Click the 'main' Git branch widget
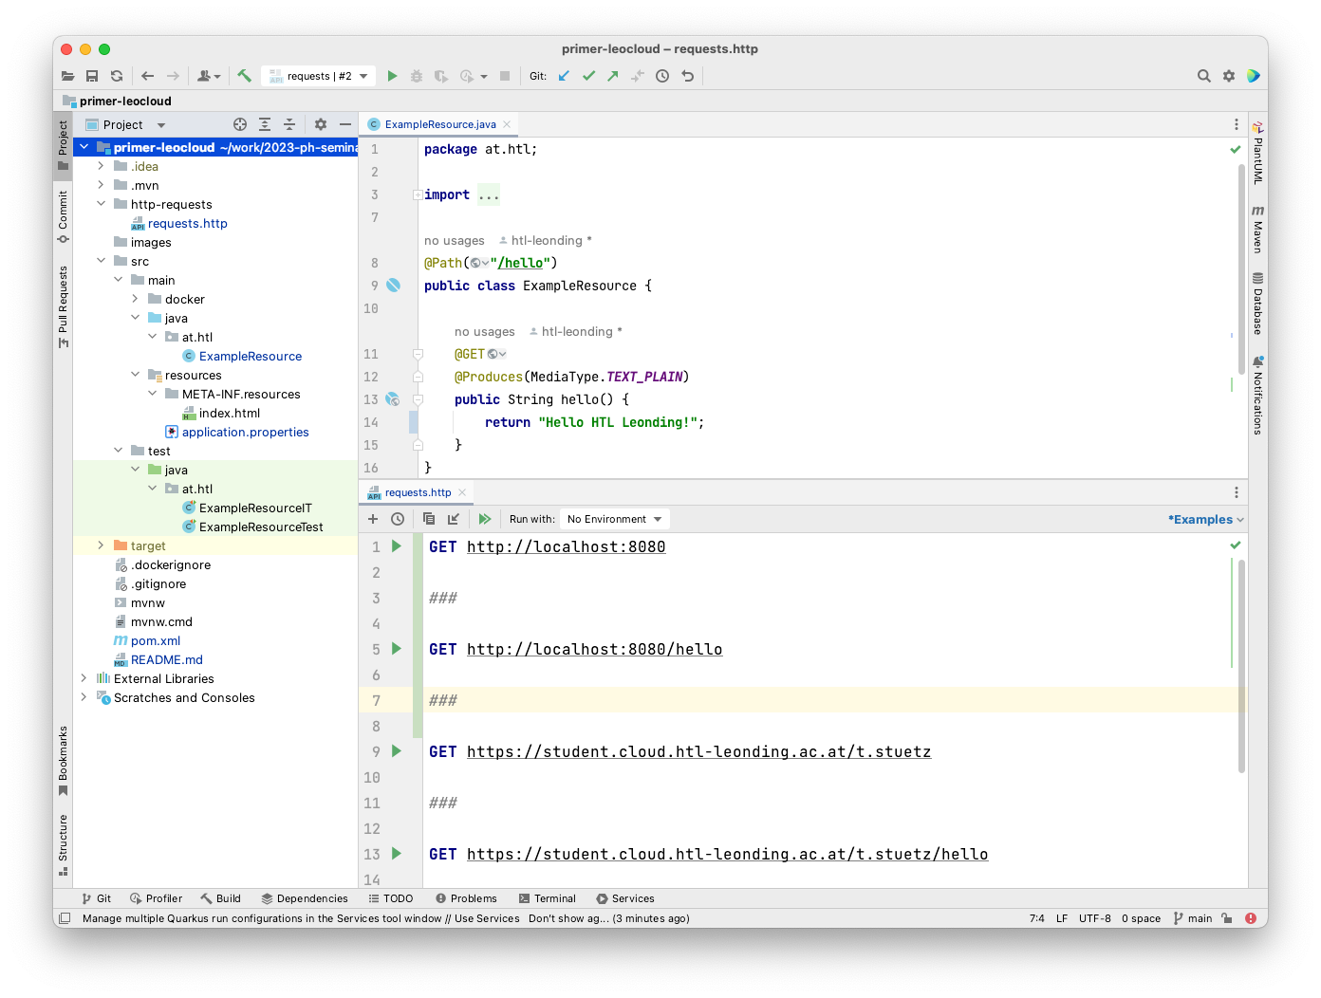This screenshot has width=1321, height=998. 1193,918
